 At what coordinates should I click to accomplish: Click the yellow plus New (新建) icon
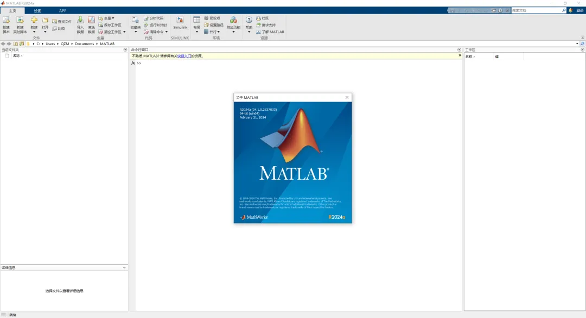pos(34,20)
